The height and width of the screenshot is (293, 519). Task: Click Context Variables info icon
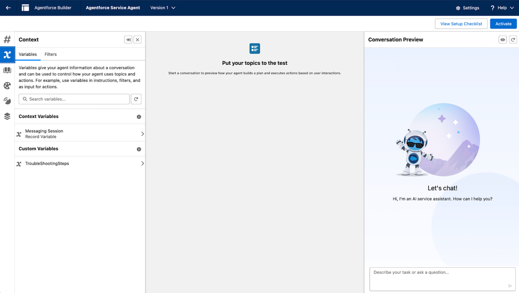139,117
